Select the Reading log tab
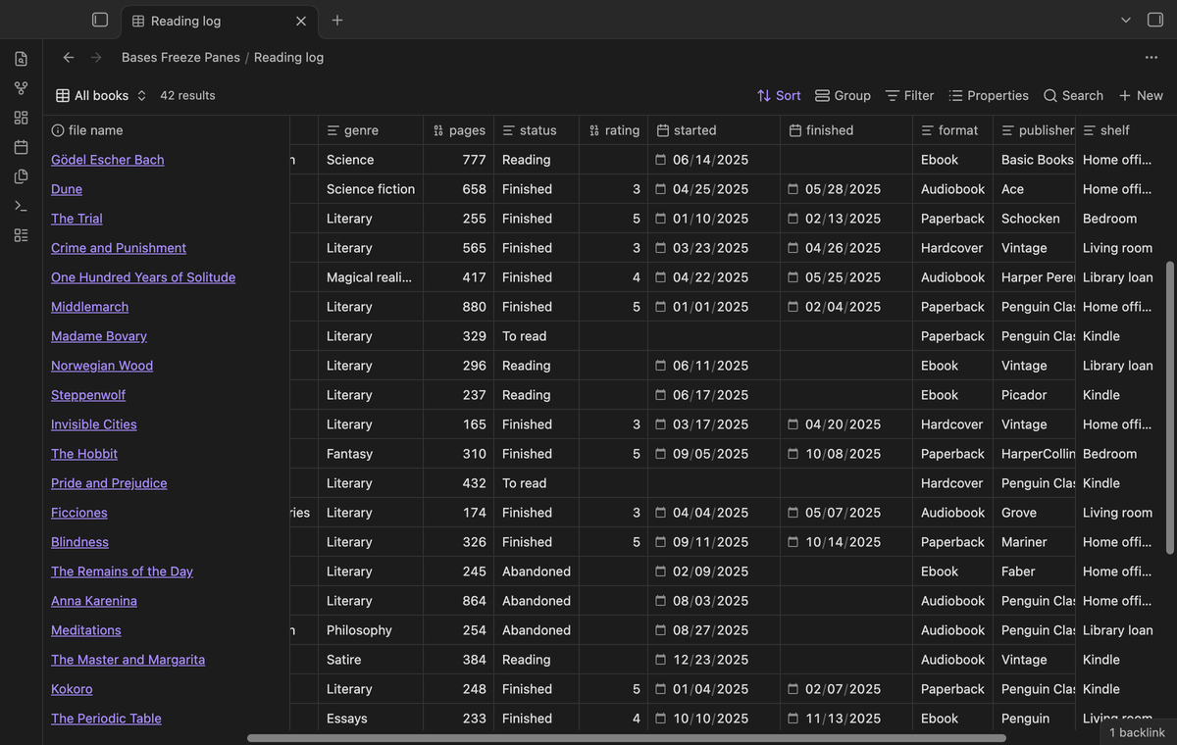Screen dimensions: 1177x745 coord(219,21)
